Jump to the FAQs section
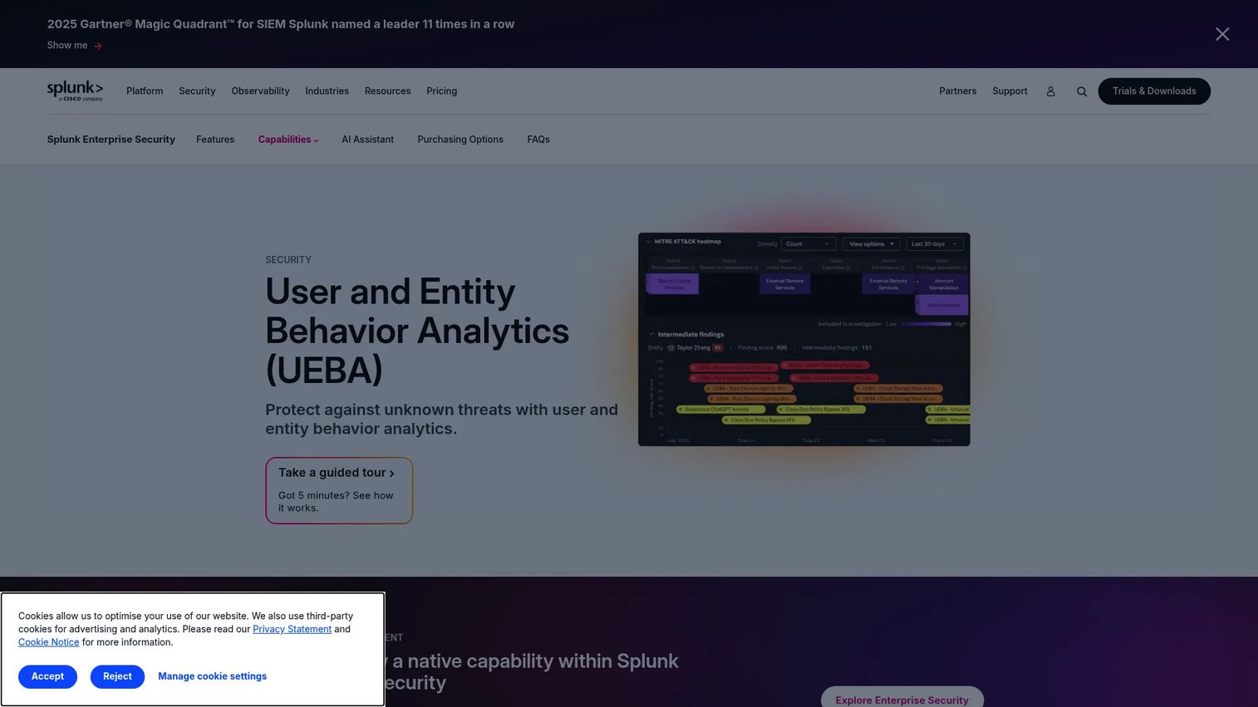 coord(538,140)
